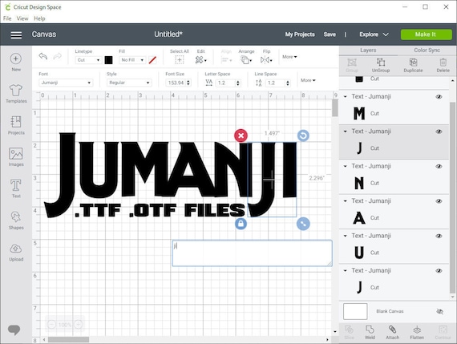Click the Flatten tool
The image size is (457, 344).
pyautogui.click(x=417, y=332)
